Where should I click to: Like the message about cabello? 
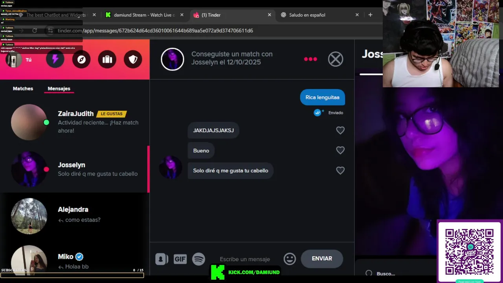tap(340, 171)
